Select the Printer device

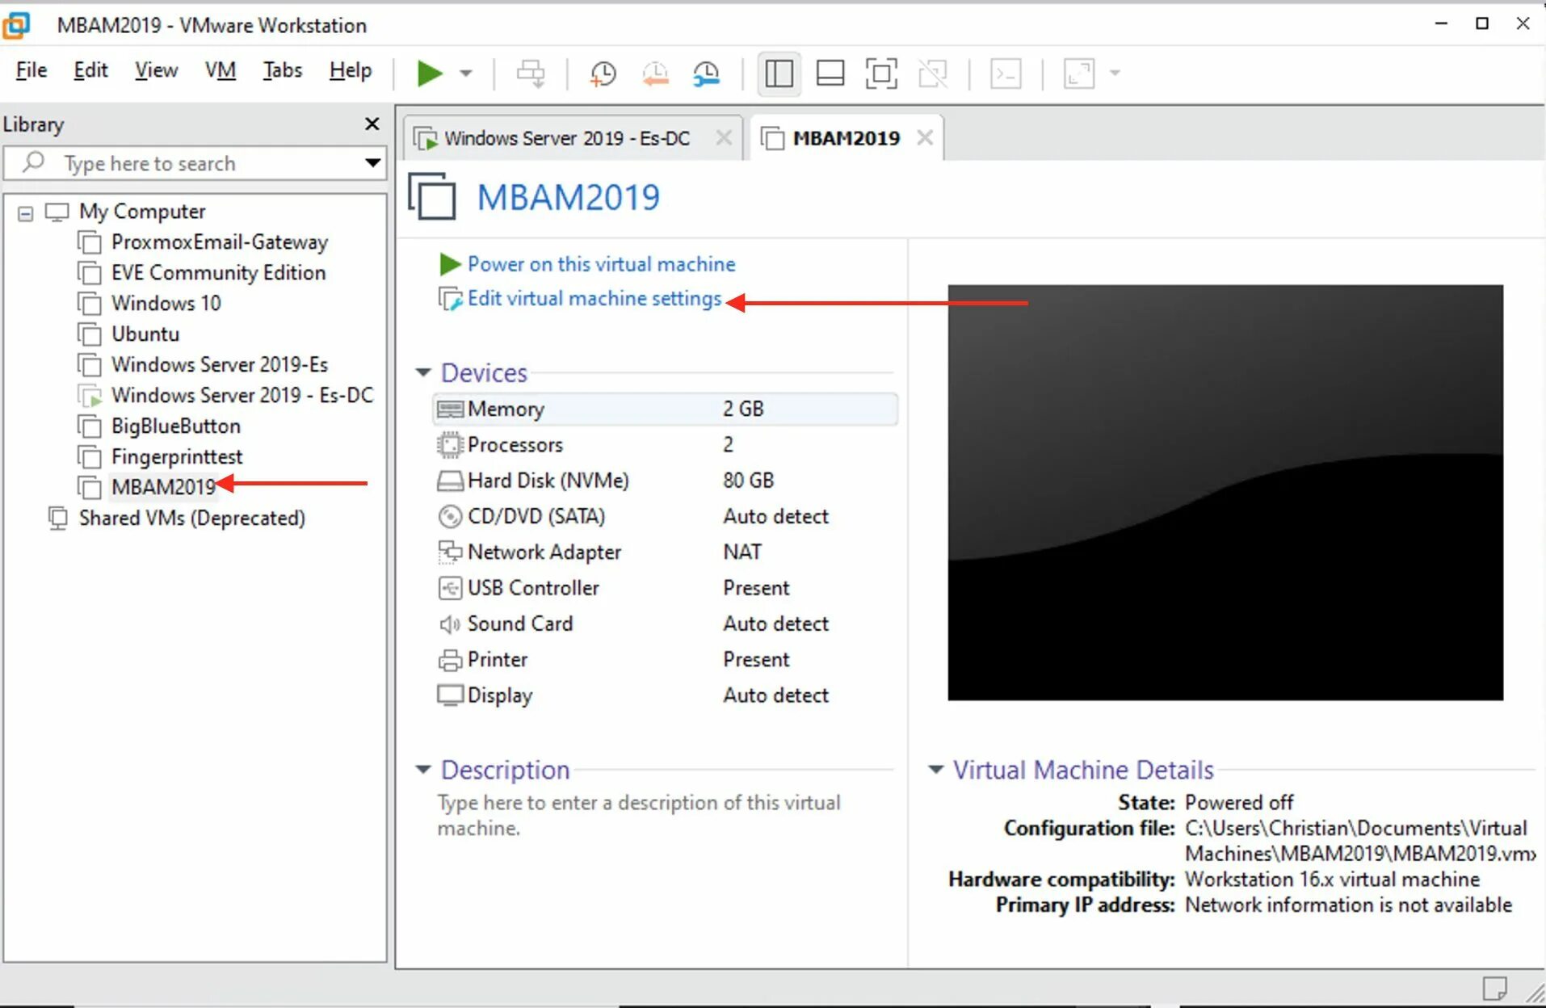[666, 660]
